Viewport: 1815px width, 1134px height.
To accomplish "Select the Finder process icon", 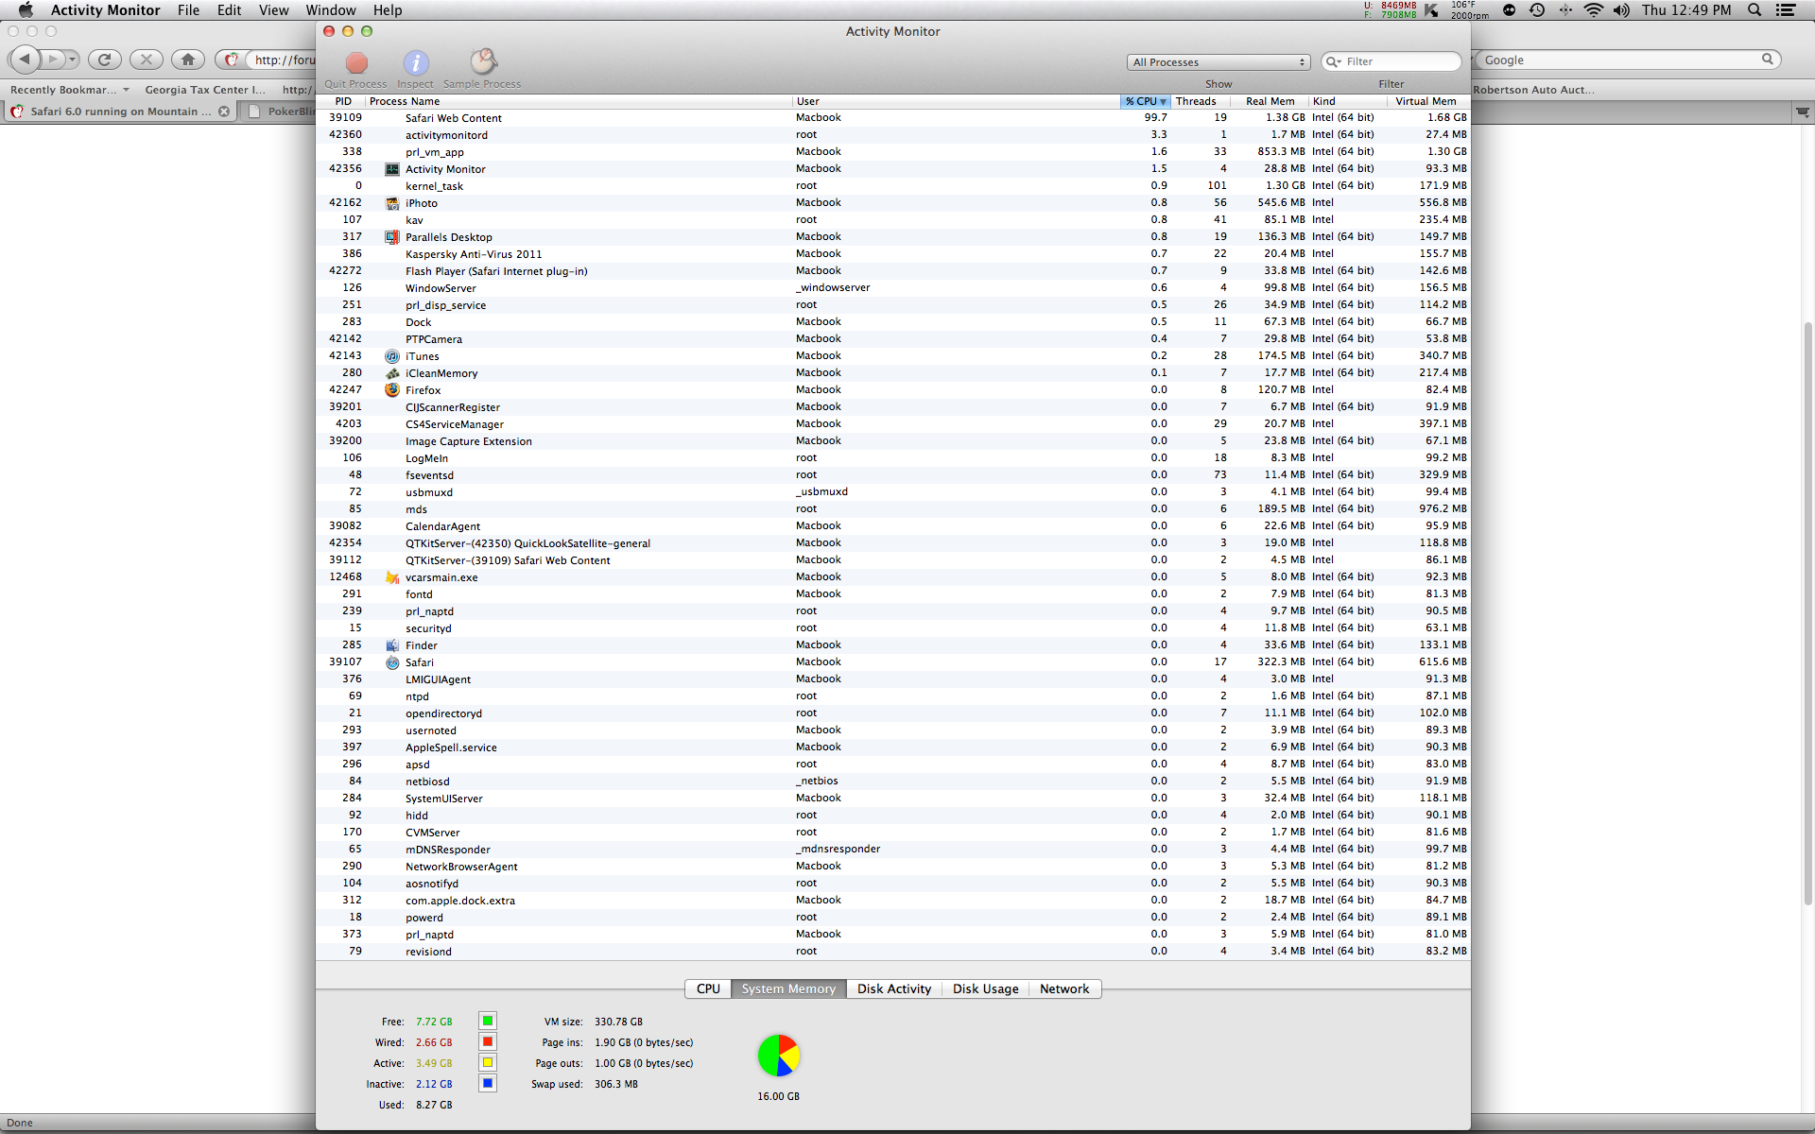I will point(391,645).
